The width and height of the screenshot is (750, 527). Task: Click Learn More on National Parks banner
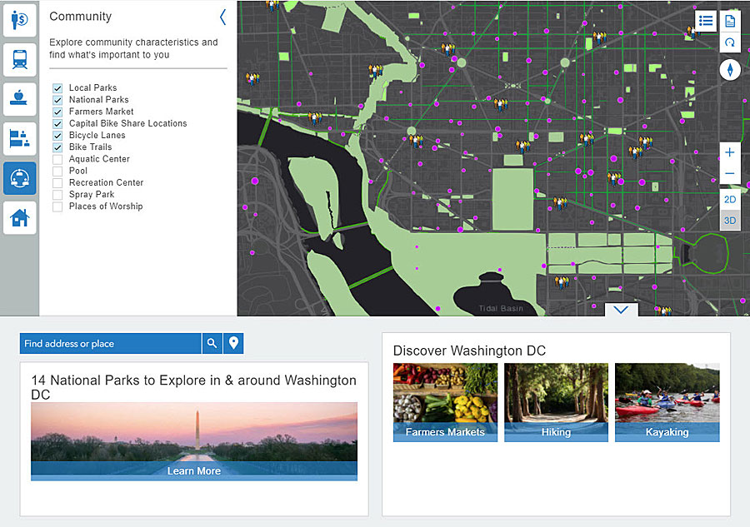pos(193,471)
